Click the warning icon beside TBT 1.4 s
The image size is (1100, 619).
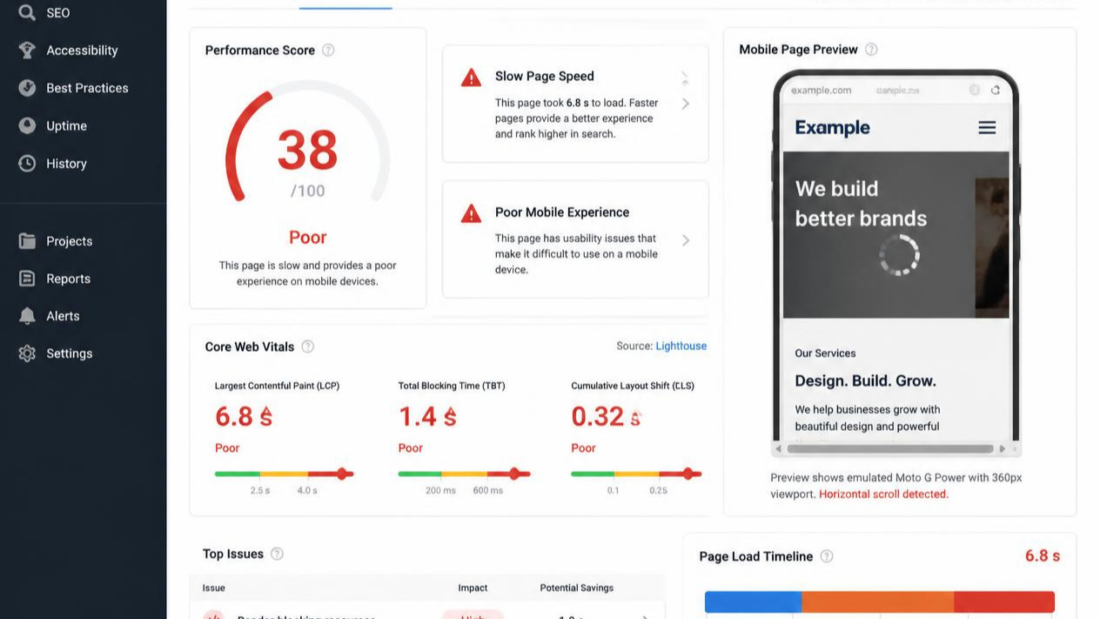click(x=450, y=417)
